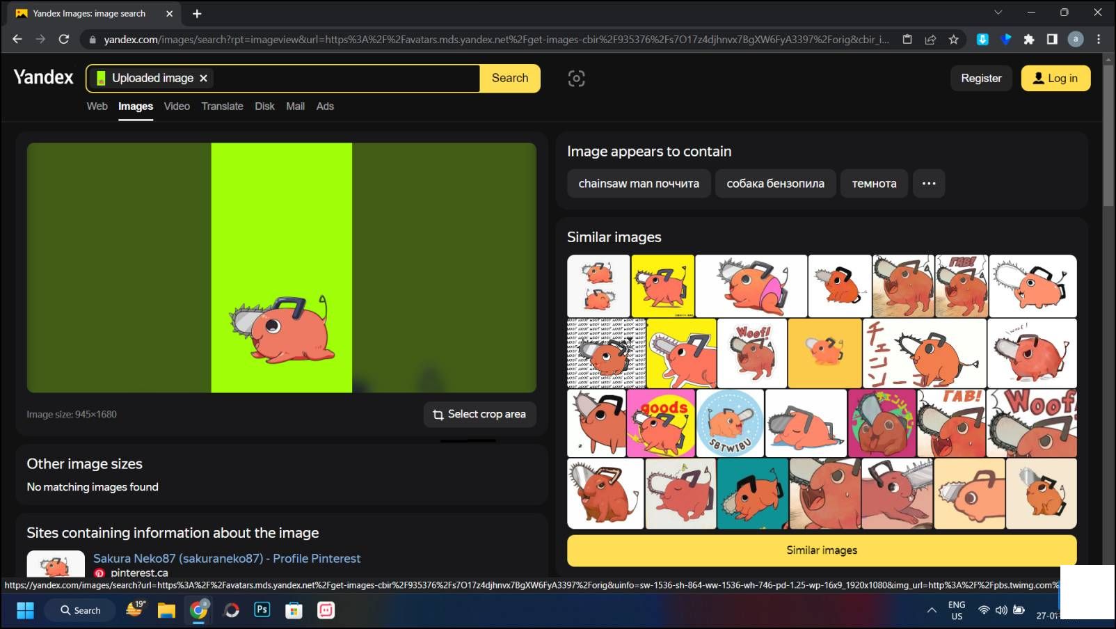Viewport: 1116px width, 629px height.
Task: Click the taskbar Search box
Action: 80,610
